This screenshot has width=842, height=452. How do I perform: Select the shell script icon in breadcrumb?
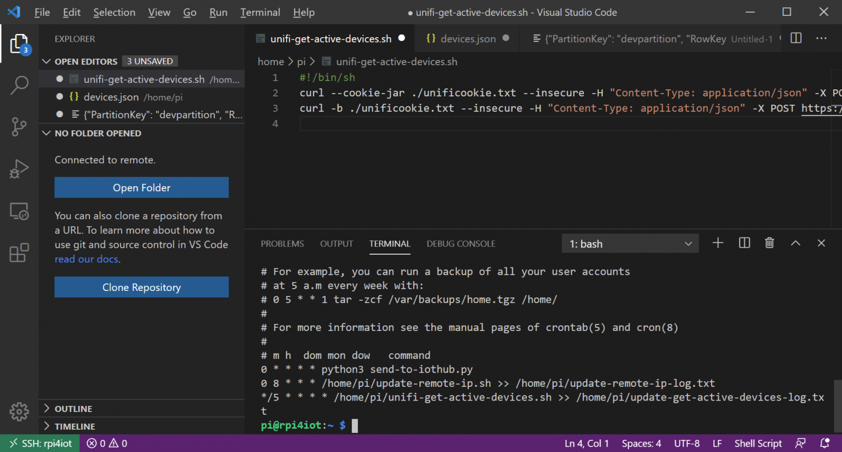click(327, 61)
